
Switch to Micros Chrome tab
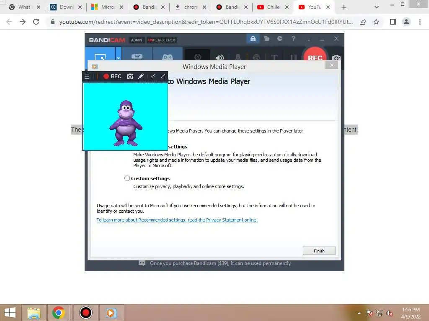[107, 7]
